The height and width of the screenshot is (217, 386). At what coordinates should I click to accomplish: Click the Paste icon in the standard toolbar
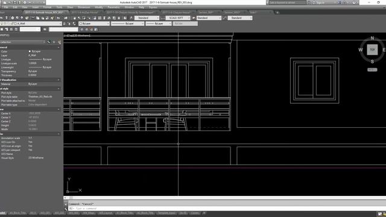point(43,18)
